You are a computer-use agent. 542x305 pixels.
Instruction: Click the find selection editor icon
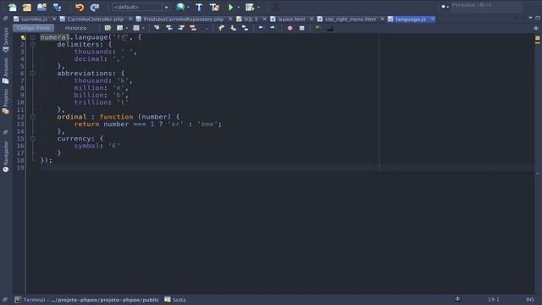(157, 28)
